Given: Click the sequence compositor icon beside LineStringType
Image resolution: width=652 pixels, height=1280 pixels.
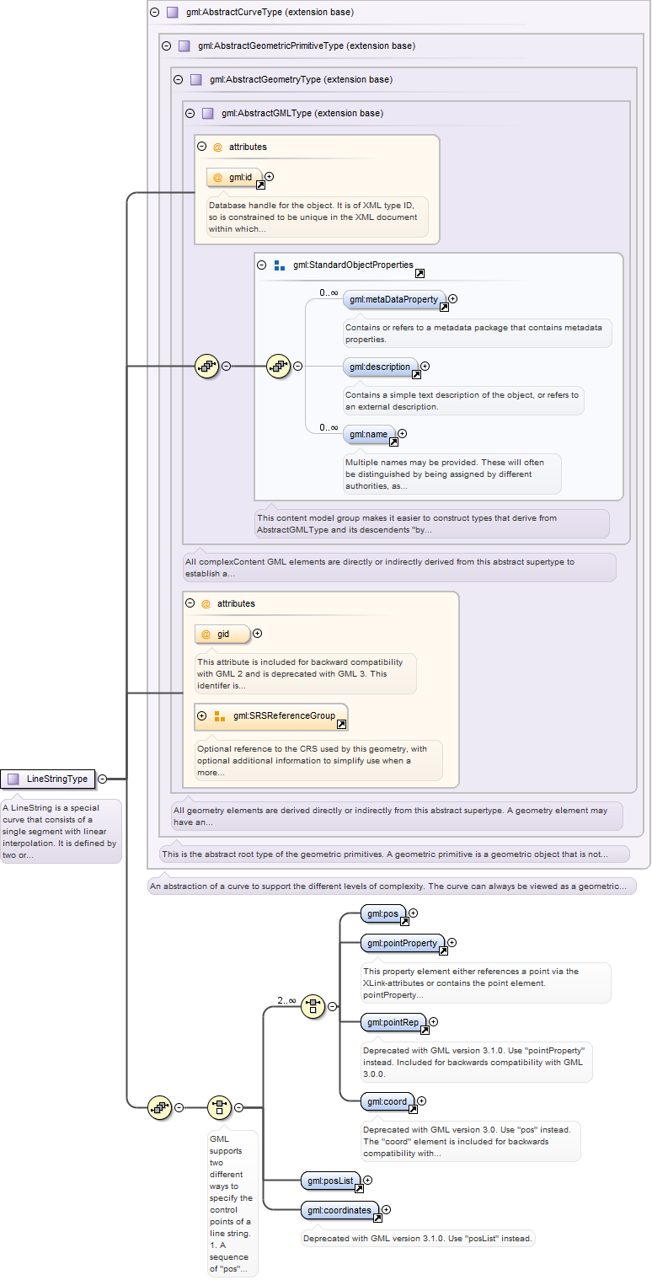Looking at the screenshot, I should (x=159, y=1106).
